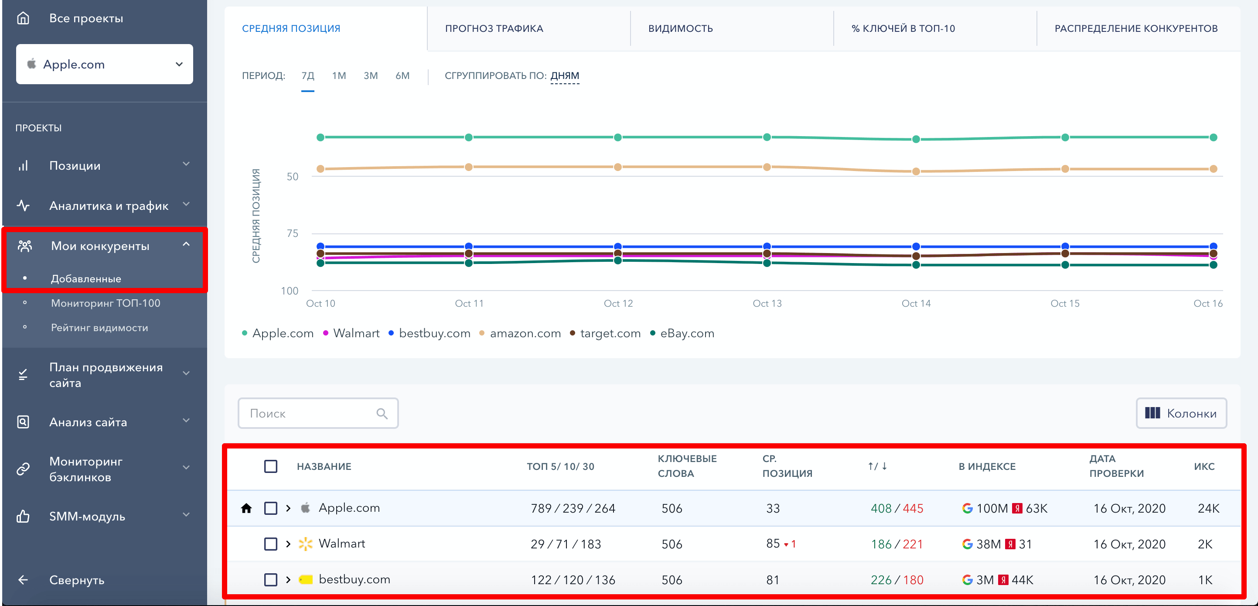This screenshot has height=606, width=1258.
Task: Click the checklist icon beside План продвижения сайта
Action: (23, 375)
